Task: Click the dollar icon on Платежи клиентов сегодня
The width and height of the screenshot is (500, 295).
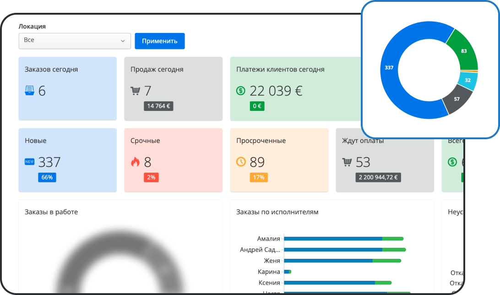Action: pyautogui.click(x=240, y=91)
